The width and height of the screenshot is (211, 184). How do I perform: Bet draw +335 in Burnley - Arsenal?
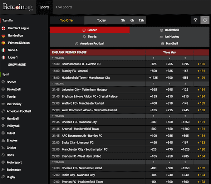(x=169, y=71)
